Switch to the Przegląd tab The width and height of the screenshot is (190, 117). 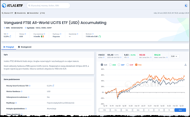click(8, 47)
